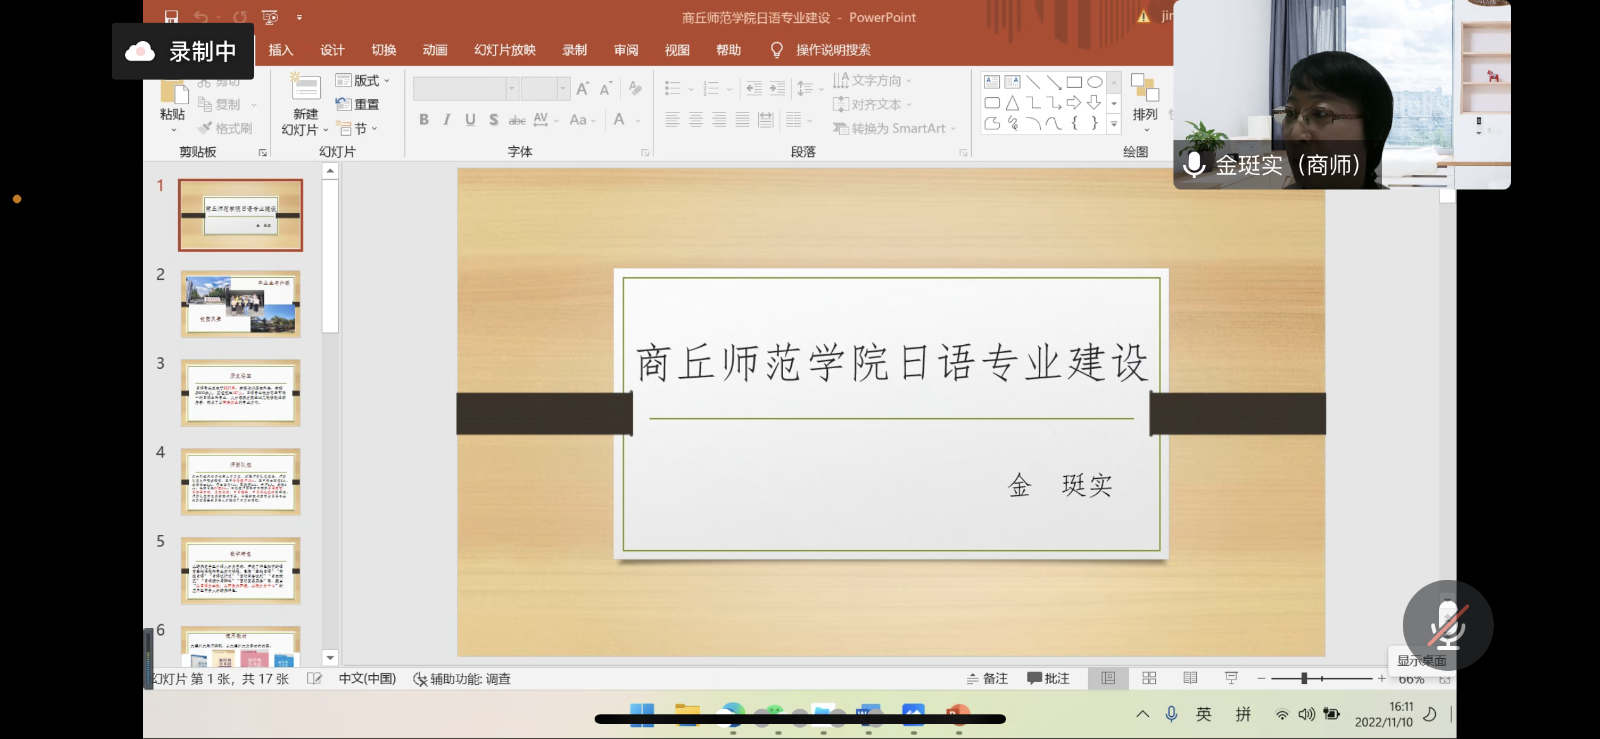Toggle the Comments pane button
Viewport: 1600px width, 739px height.
[x=1048, y=678]
